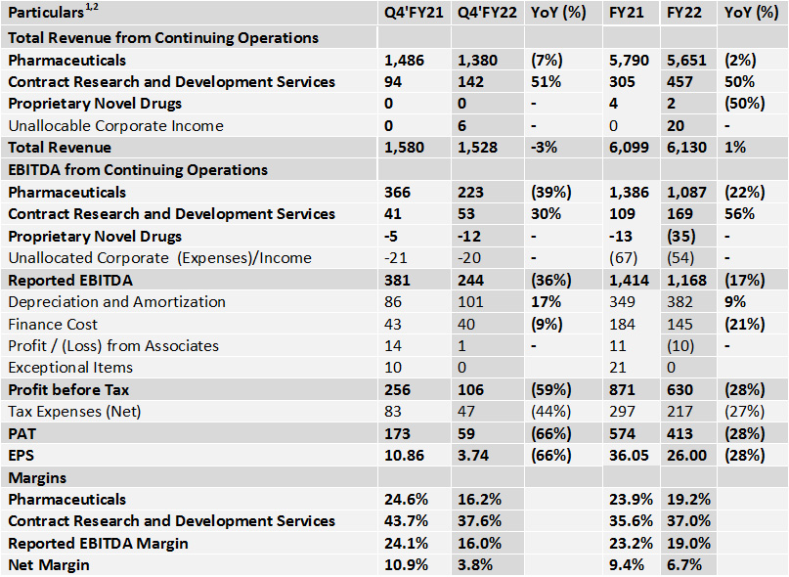Select EPS value 3.74
Viewport: 789px width, 577px height.
pyautogui.click(x=473, y=456)
